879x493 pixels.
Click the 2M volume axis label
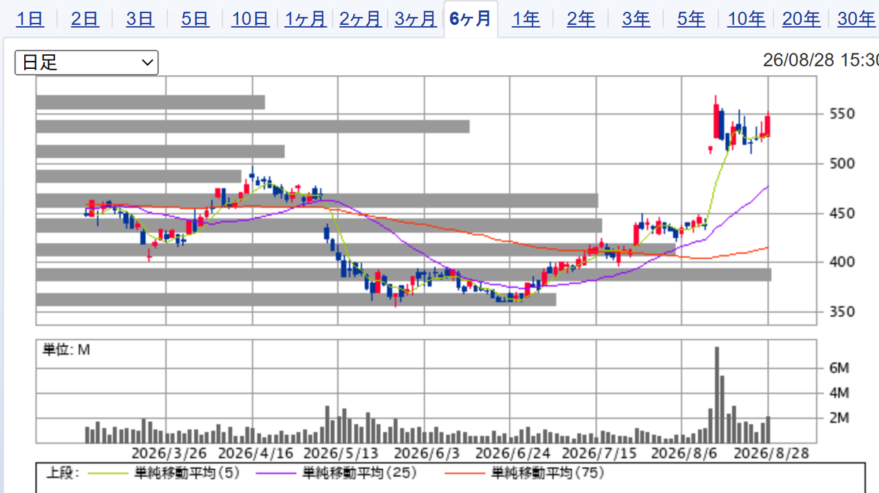(839, 418)
